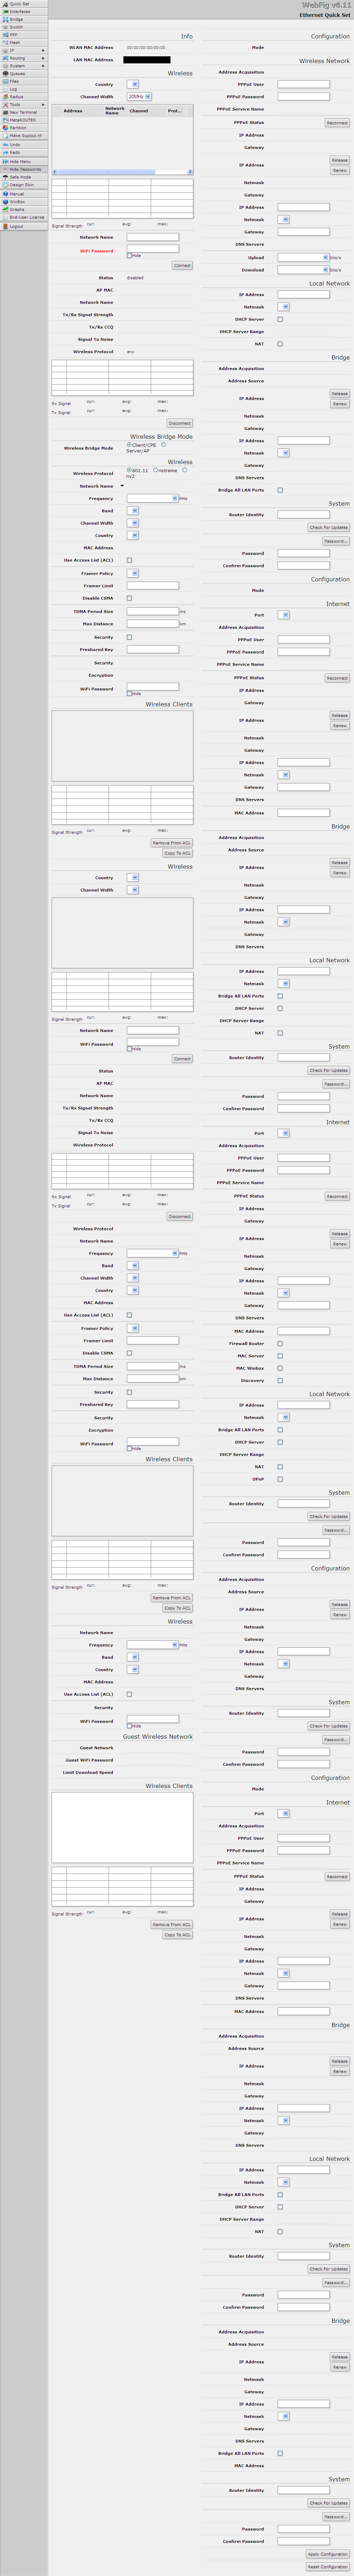Click right arrow of scan table scrollbar
Screen dimensions: 354x2576
191,172
